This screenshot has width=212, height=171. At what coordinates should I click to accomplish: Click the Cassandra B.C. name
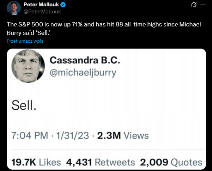85,60
